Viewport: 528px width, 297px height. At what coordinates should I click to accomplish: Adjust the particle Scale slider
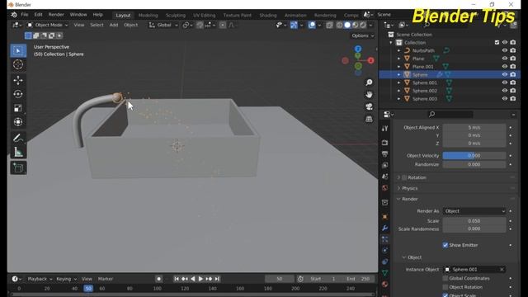[x=474, y=221]
